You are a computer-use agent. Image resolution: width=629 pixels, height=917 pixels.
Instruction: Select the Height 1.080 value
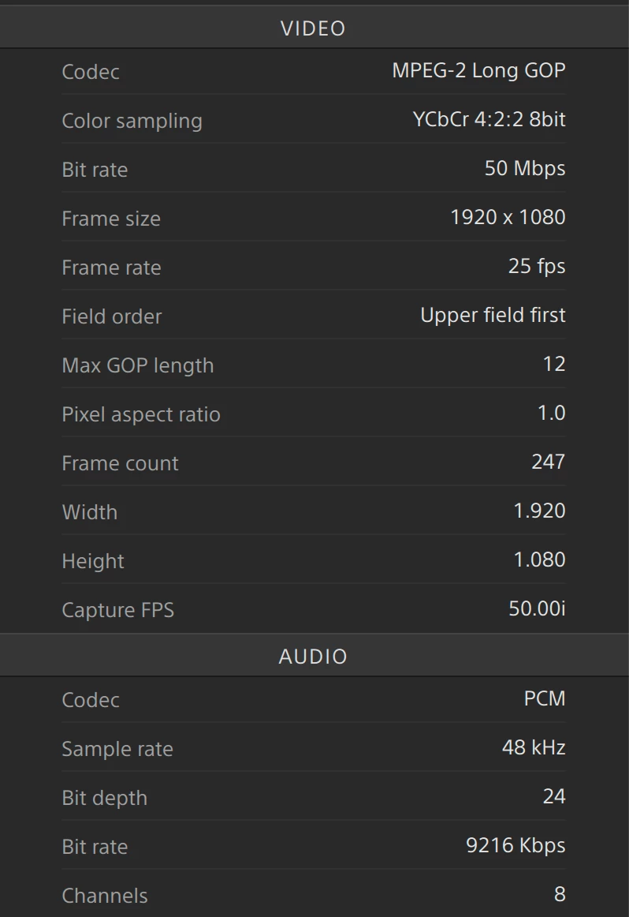click(x=540, y=560)
